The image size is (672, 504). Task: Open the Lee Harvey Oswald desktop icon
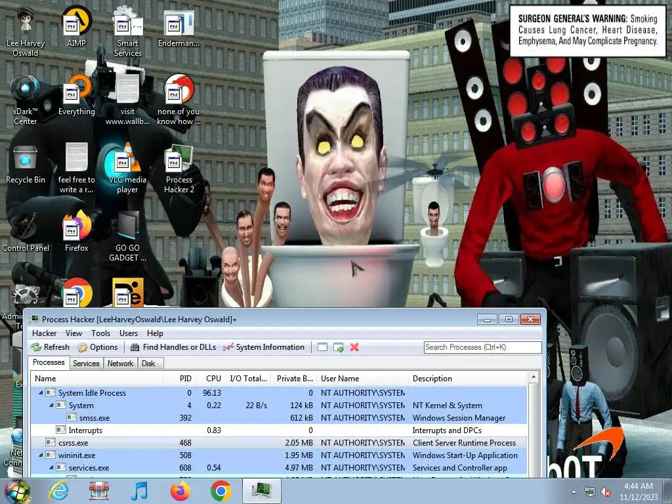26,31
